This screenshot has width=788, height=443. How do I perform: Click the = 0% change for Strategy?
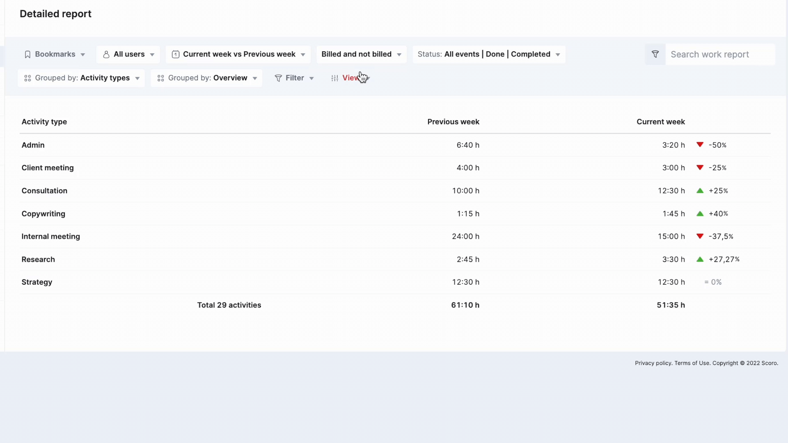tap(713, 282)
